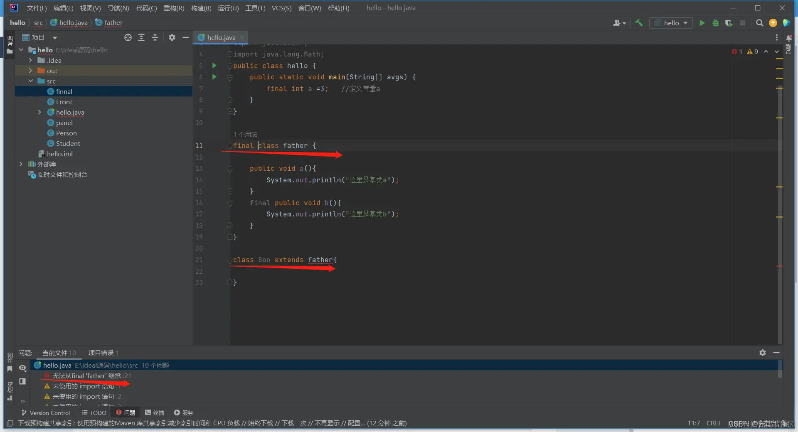The image size is (798, 432).
Task: Jump to previous highlighted error arrow
Action: (x=766, y=52)
